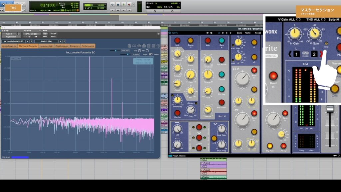This screenshot has width=341, height=192.
Task: Click the Load #2 (file) plugin slot
Action: 46,41
